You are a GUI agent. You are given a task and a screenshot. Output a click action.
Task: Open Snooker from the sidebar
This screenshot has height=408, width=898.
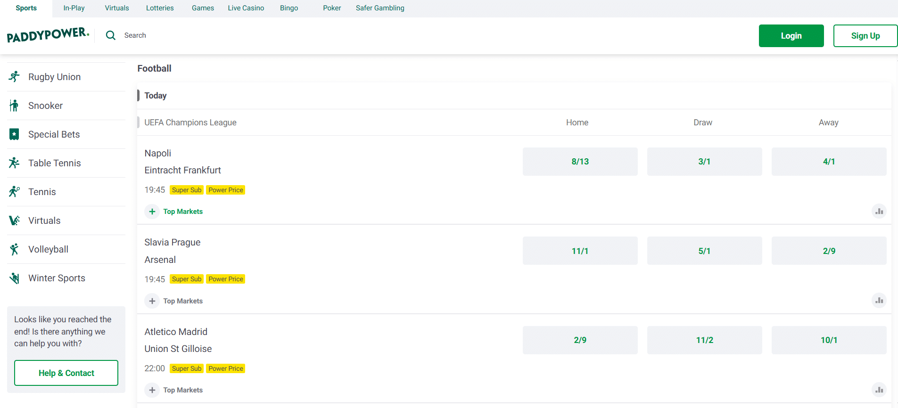[66, 106]
